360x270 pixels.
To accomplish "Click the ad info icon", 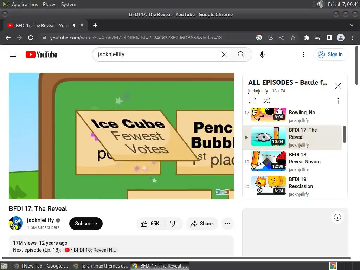I will (x=337, y=217).
